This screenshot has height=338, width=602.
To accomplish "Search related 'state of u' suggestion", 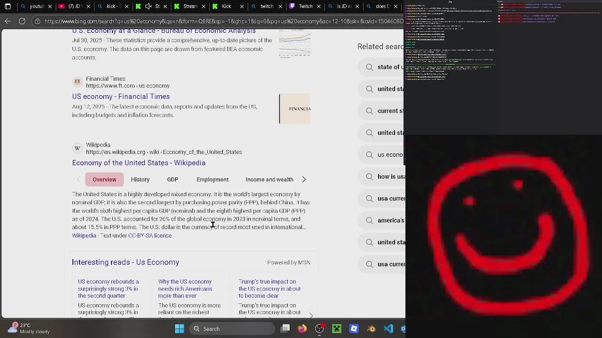I will (381, 67).
